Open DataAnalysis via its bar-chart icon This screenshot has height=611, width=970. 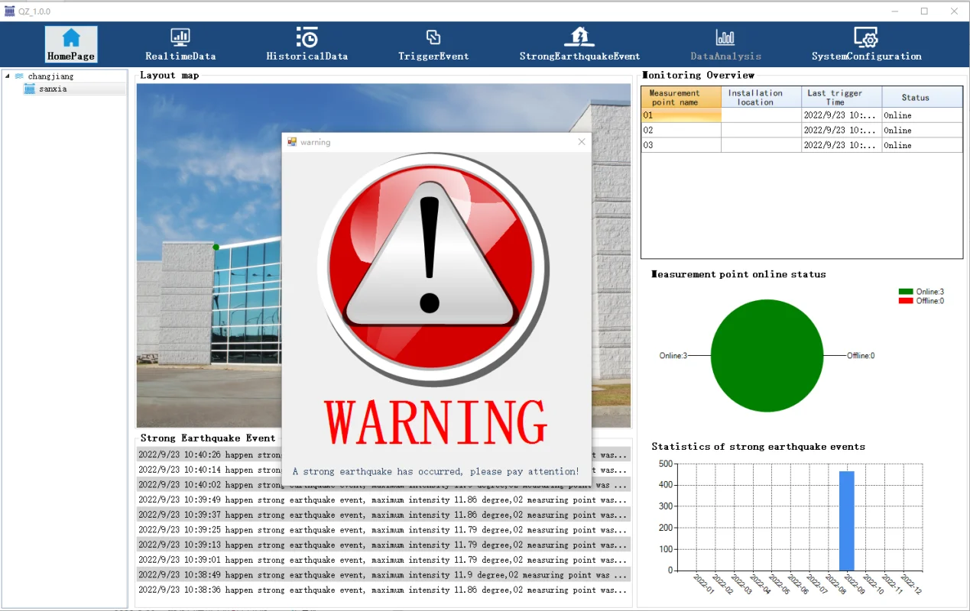pyautogui.click(x=725, y=36)
